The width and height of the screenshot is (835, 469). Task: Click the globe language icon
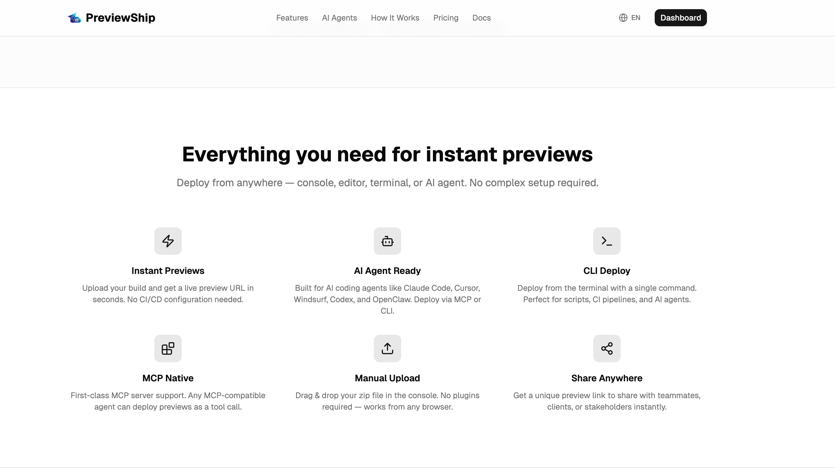pos(623,18)
